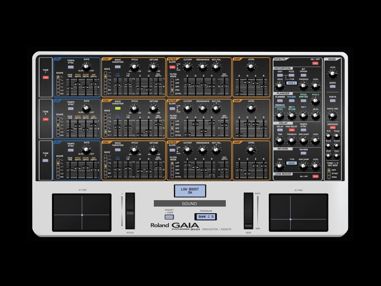Image resolution: width=381 pixels, height=286 pixels.
Task: Enable the Phaser button
Action: [x=291, y=101]
